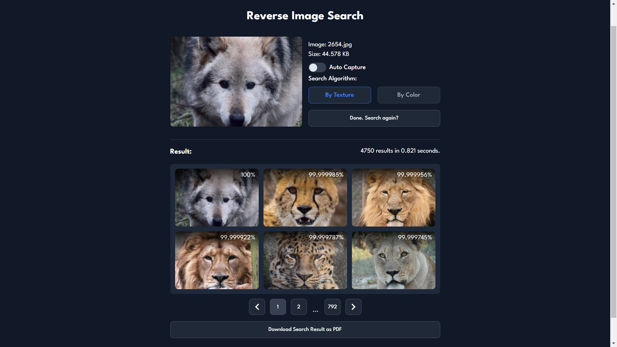Go to the next results page arrow

pyautogui.click(x=353, y=307)
